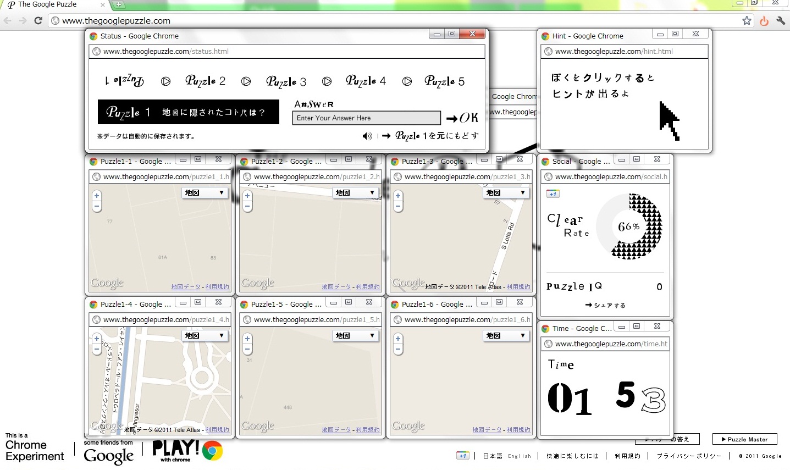The width and height of the screenshot is (790, 470).
Task: Click the +1 button in Social window
Action: pyautogui.click(x=553, y=193)
